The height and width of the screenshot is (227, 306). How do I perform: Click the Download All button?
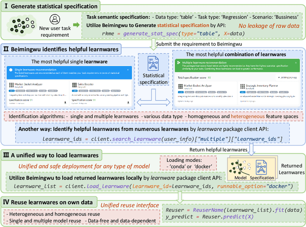coord(287,78)
